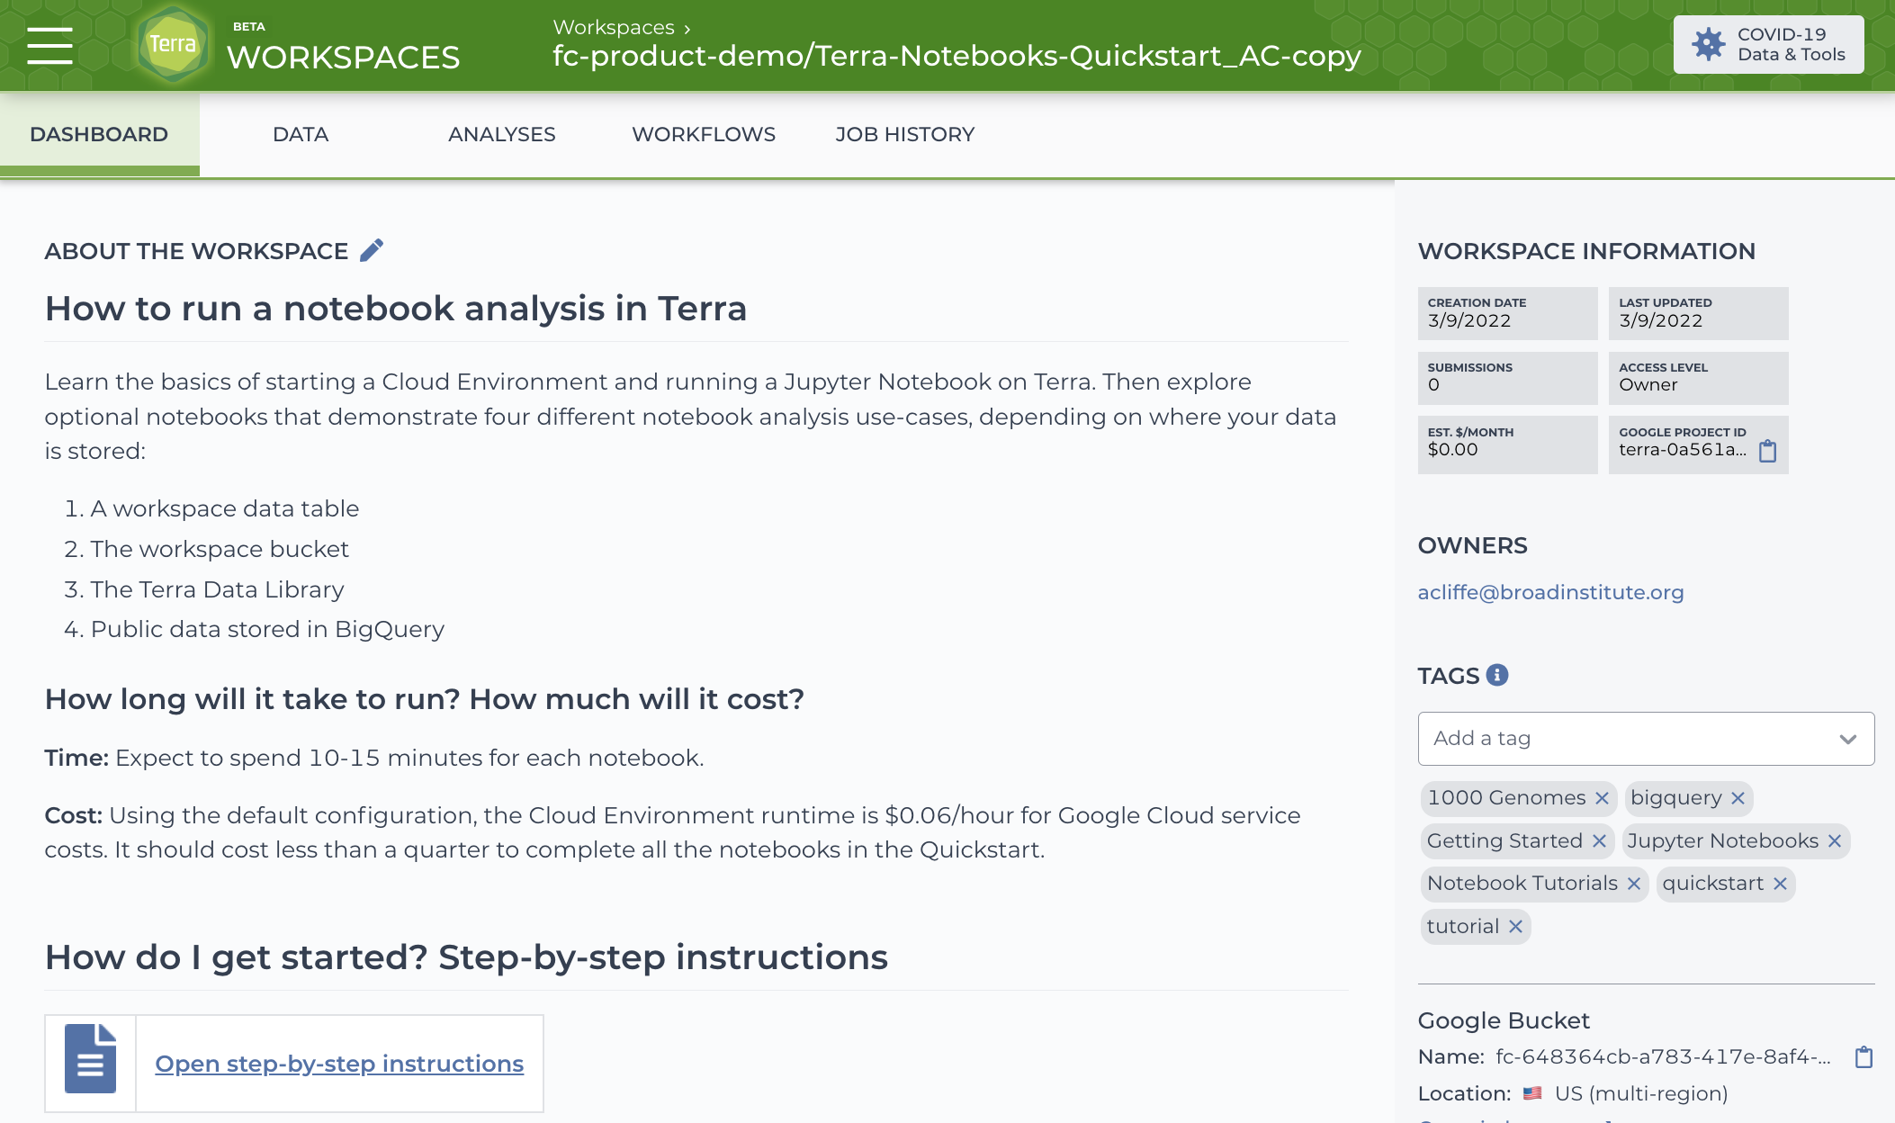
Task: Click list item A workspace data table
Action: click(x=224, y=508)
